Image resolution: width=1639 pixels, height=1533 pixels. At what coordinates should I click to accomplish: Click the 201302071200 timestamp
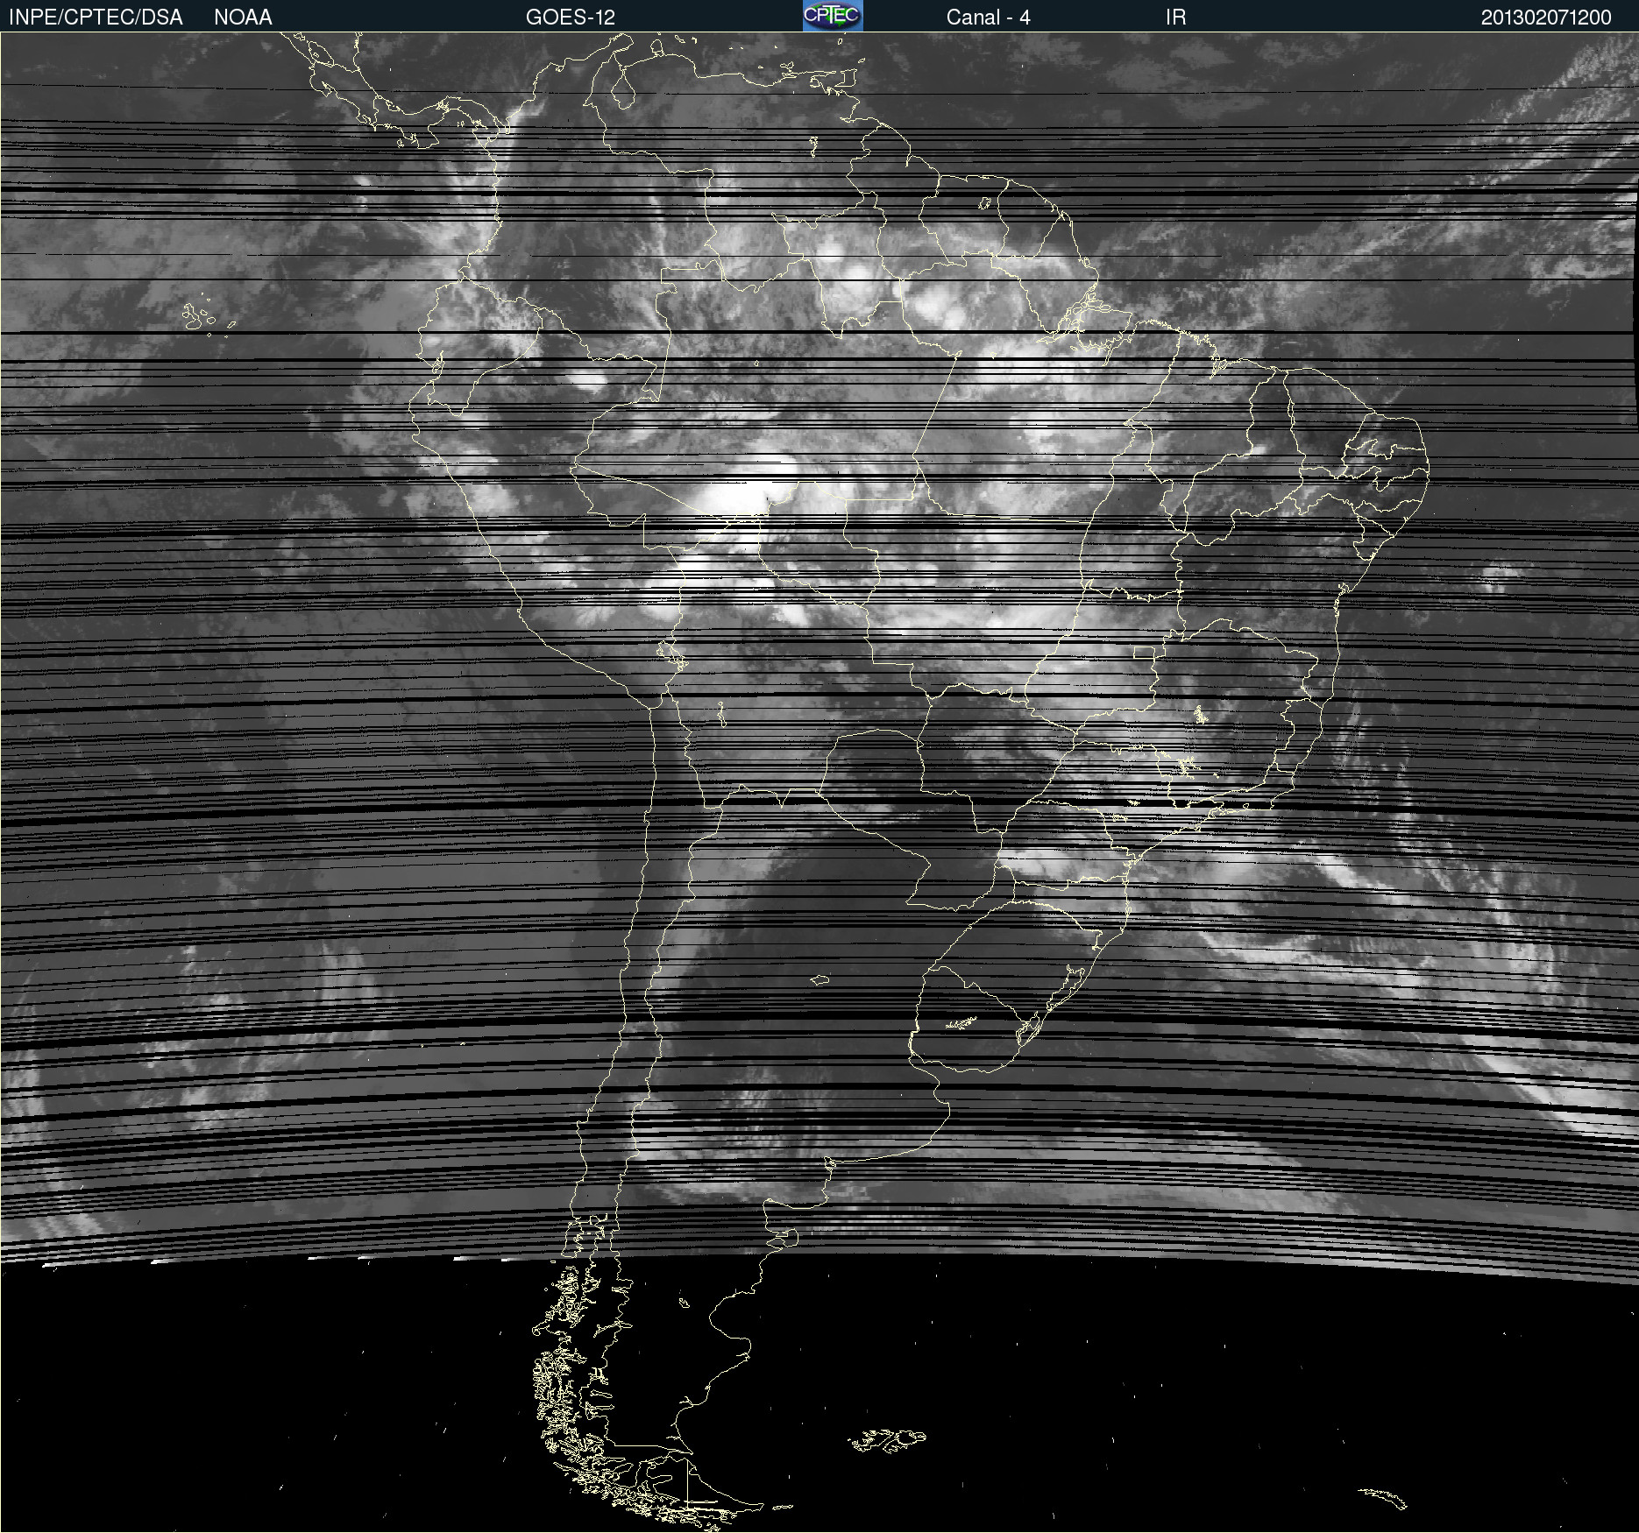click(1546, 18)
